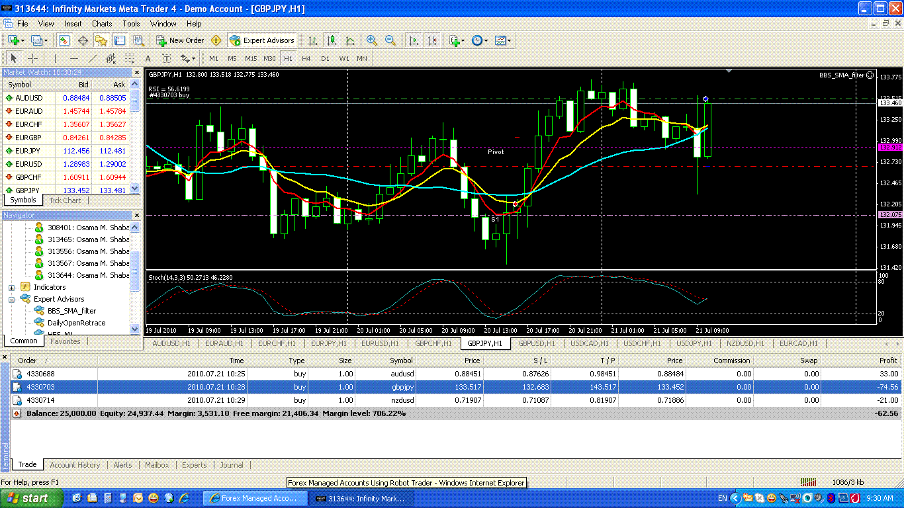
Task: Switch timeframe to H4
Action: pos(306,58)
